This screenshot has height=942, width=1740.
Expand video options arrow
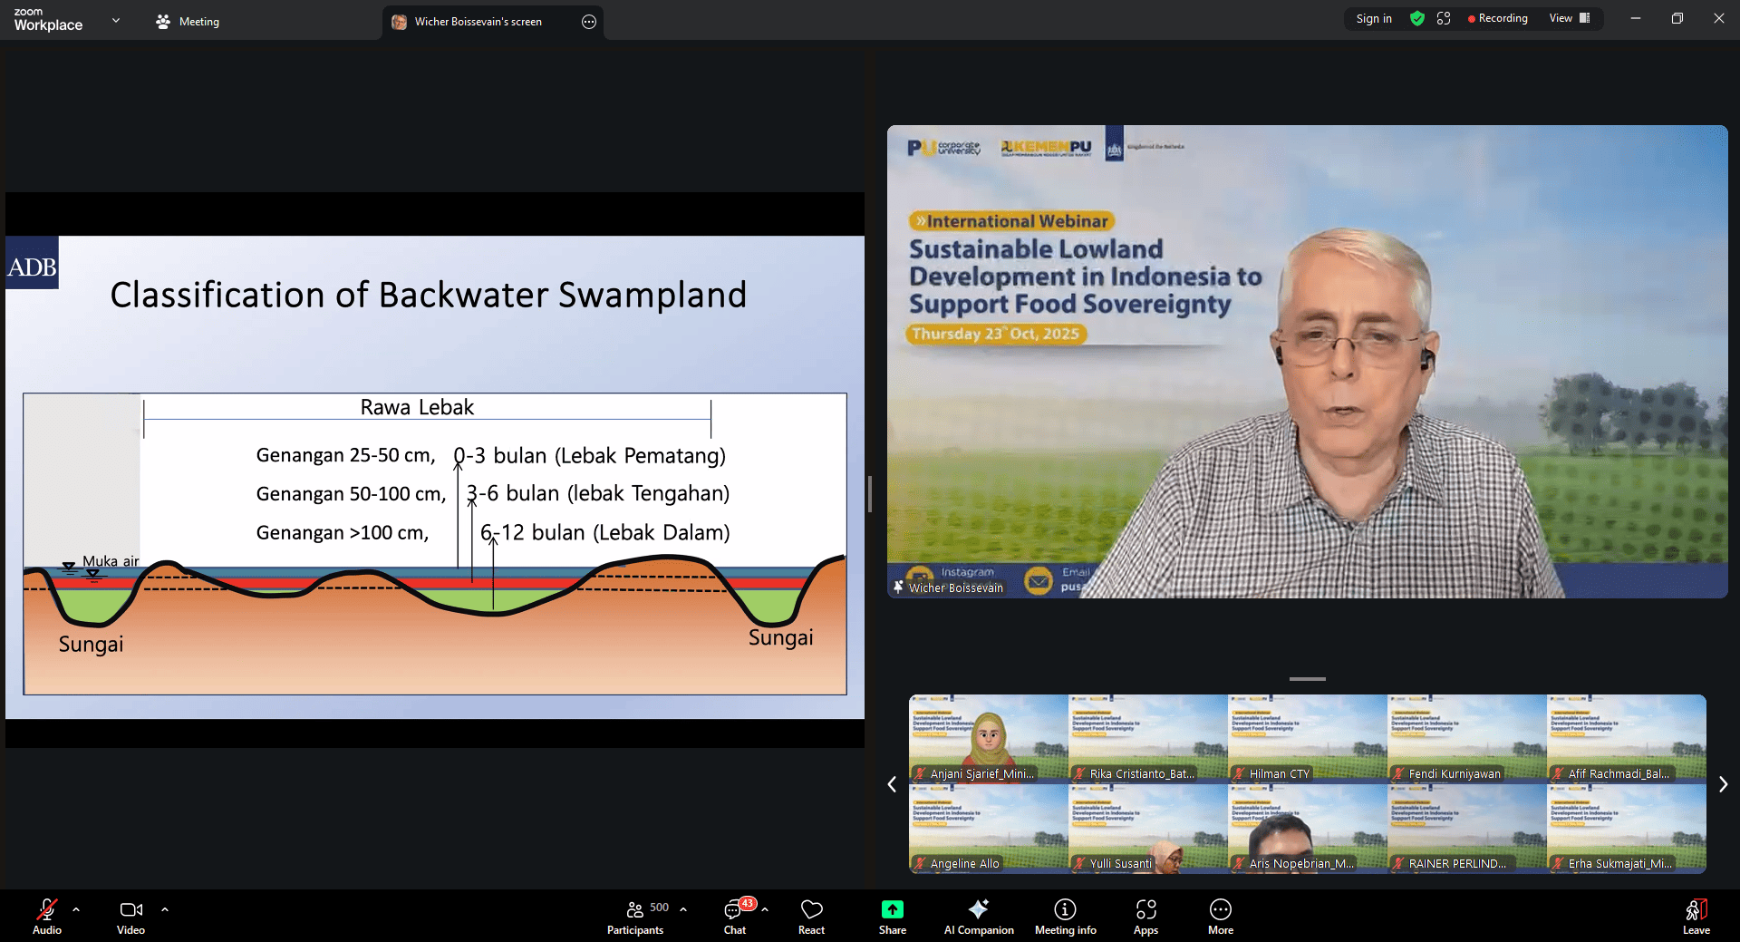tap(165, 908)
